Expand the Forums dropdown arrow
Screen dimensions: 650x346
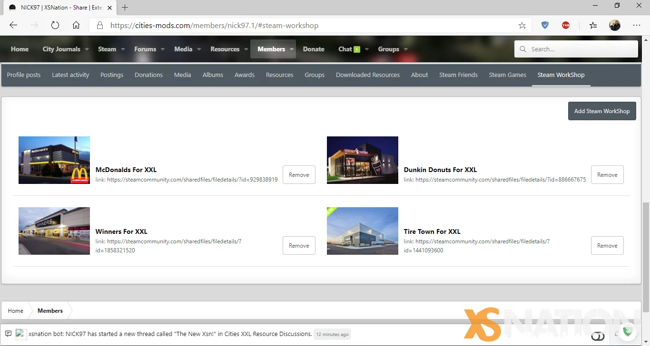(x=163, y=49)
